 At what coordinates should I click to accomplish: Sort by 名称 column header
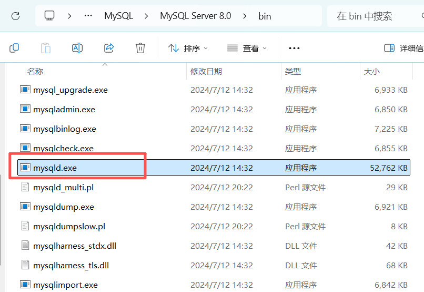click(x=35, y=72)
